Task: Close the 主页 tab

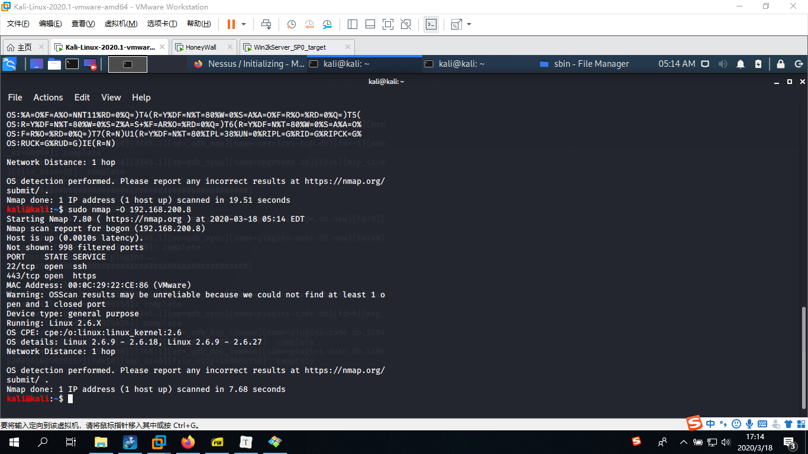Action: click(x=41, y=47)
